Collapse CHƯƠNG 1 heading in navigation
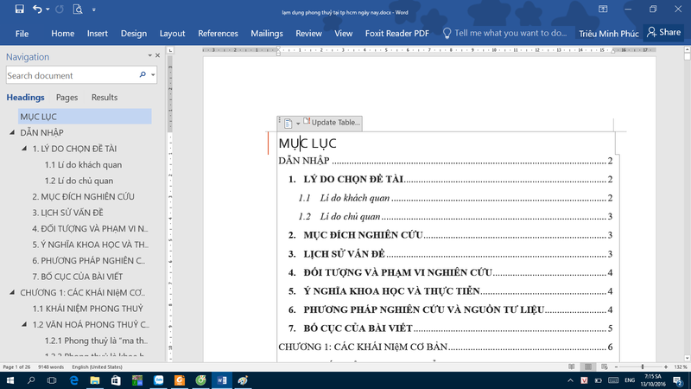The height and width of the screenshot is (389, 691). point(12,292)
